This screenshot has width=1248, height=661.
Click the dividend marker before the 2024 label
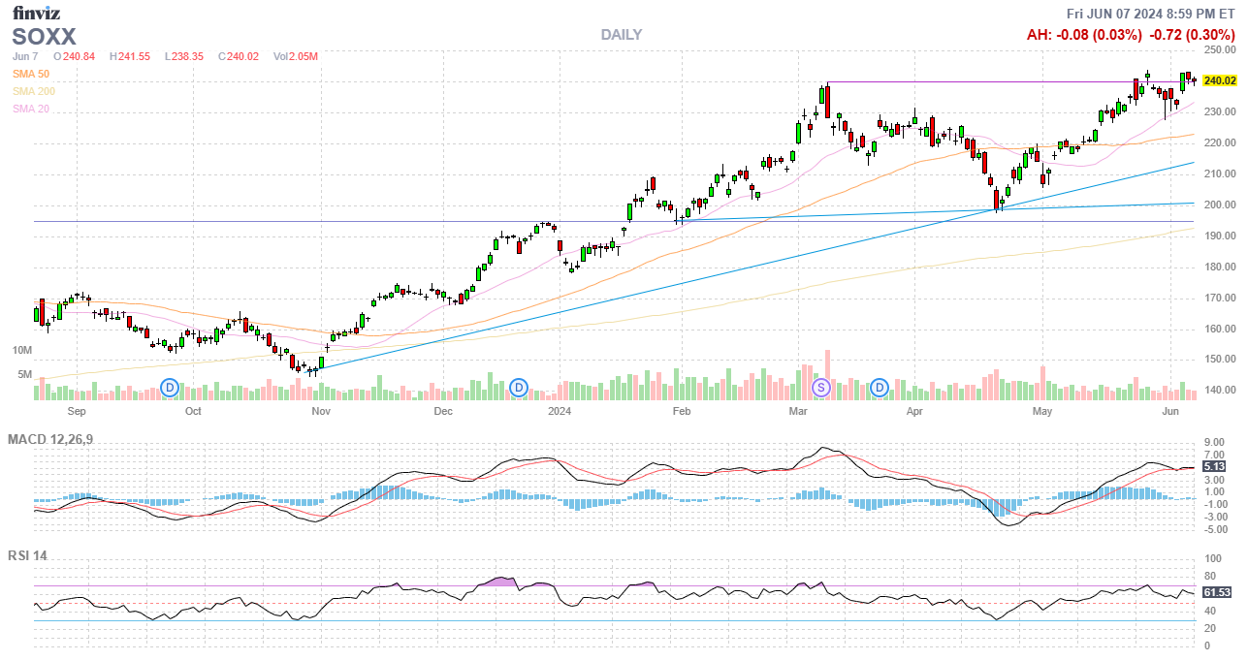tap(519, 388)
